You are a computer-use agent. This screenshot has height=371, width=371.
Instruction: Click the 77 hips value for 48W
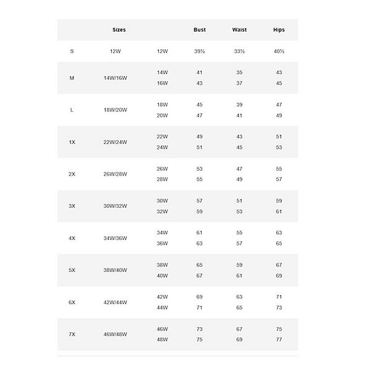pyautogui.click(x=279, y=339)
